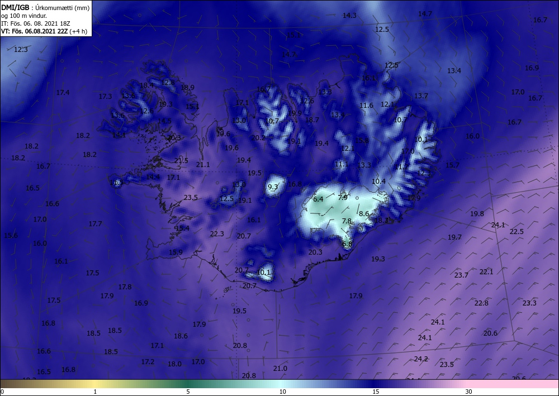
Task: Click the 15.8 value on the map
Action: [362, 141]
